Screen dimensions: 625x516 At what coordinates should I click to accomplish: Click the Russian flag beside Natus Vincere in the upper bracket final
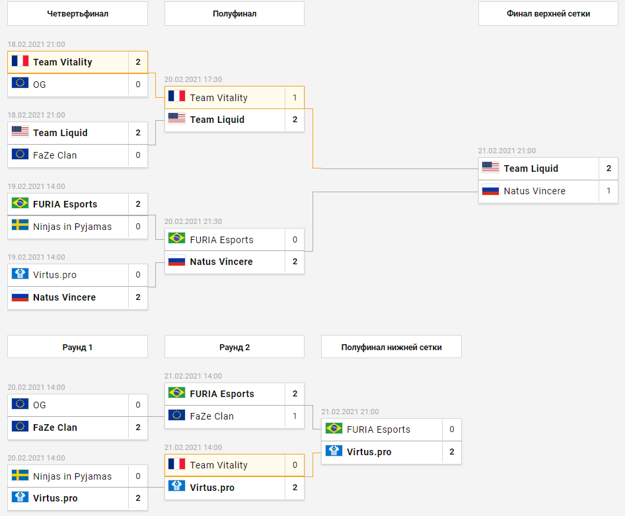coord(490,190)
